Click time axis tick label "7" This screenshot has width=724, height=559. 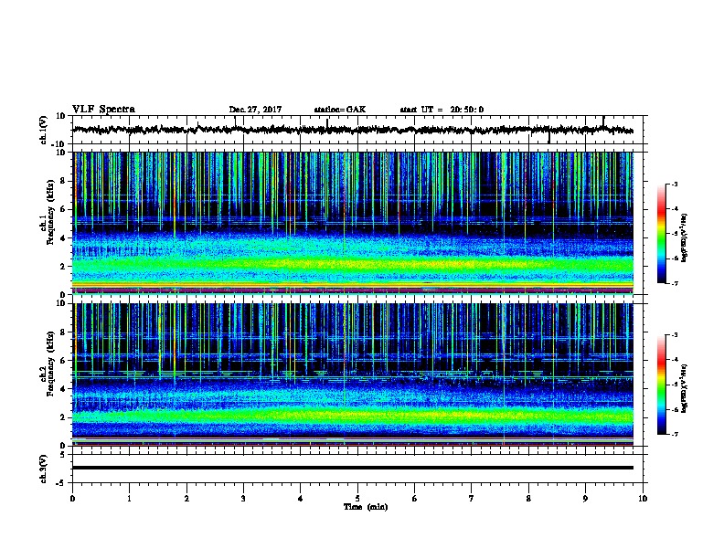tap(472, 499)
